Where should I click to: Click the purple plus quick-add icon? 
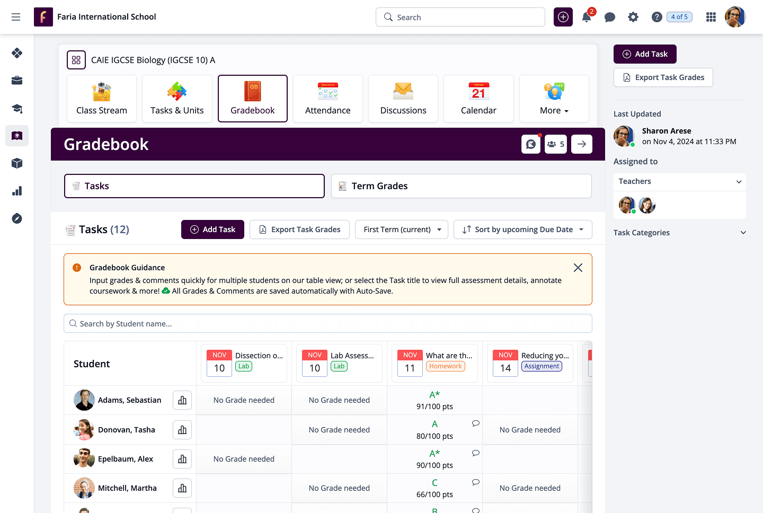coord(563,17)
